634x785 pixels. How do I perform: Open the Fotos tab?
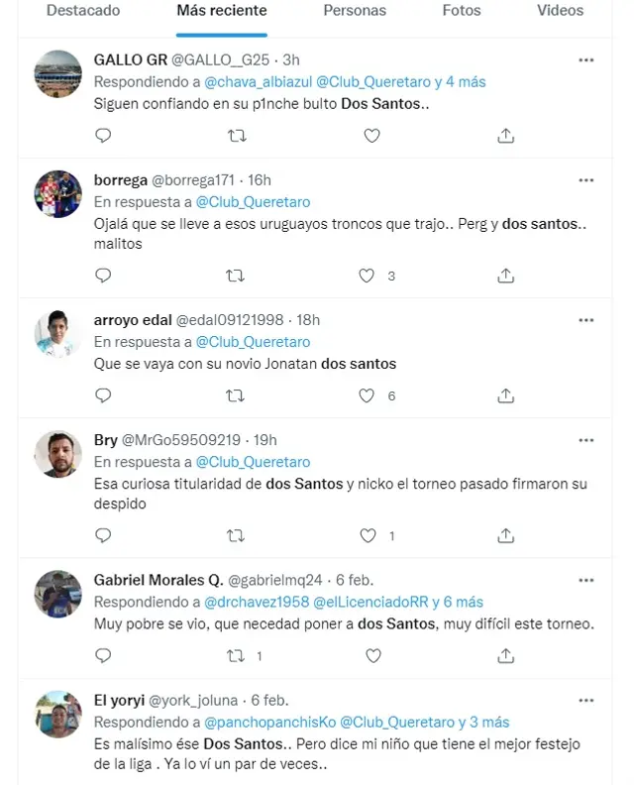click(x=462, y=11)
